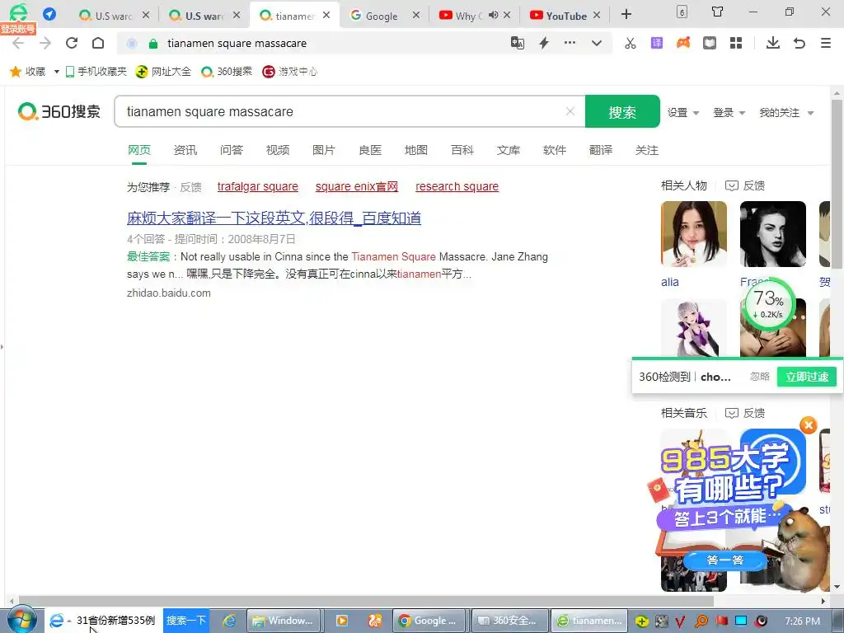Click the lightning speed mode icon
The height and width of the screenshot is (633, 844).
[x=544, y=43]
